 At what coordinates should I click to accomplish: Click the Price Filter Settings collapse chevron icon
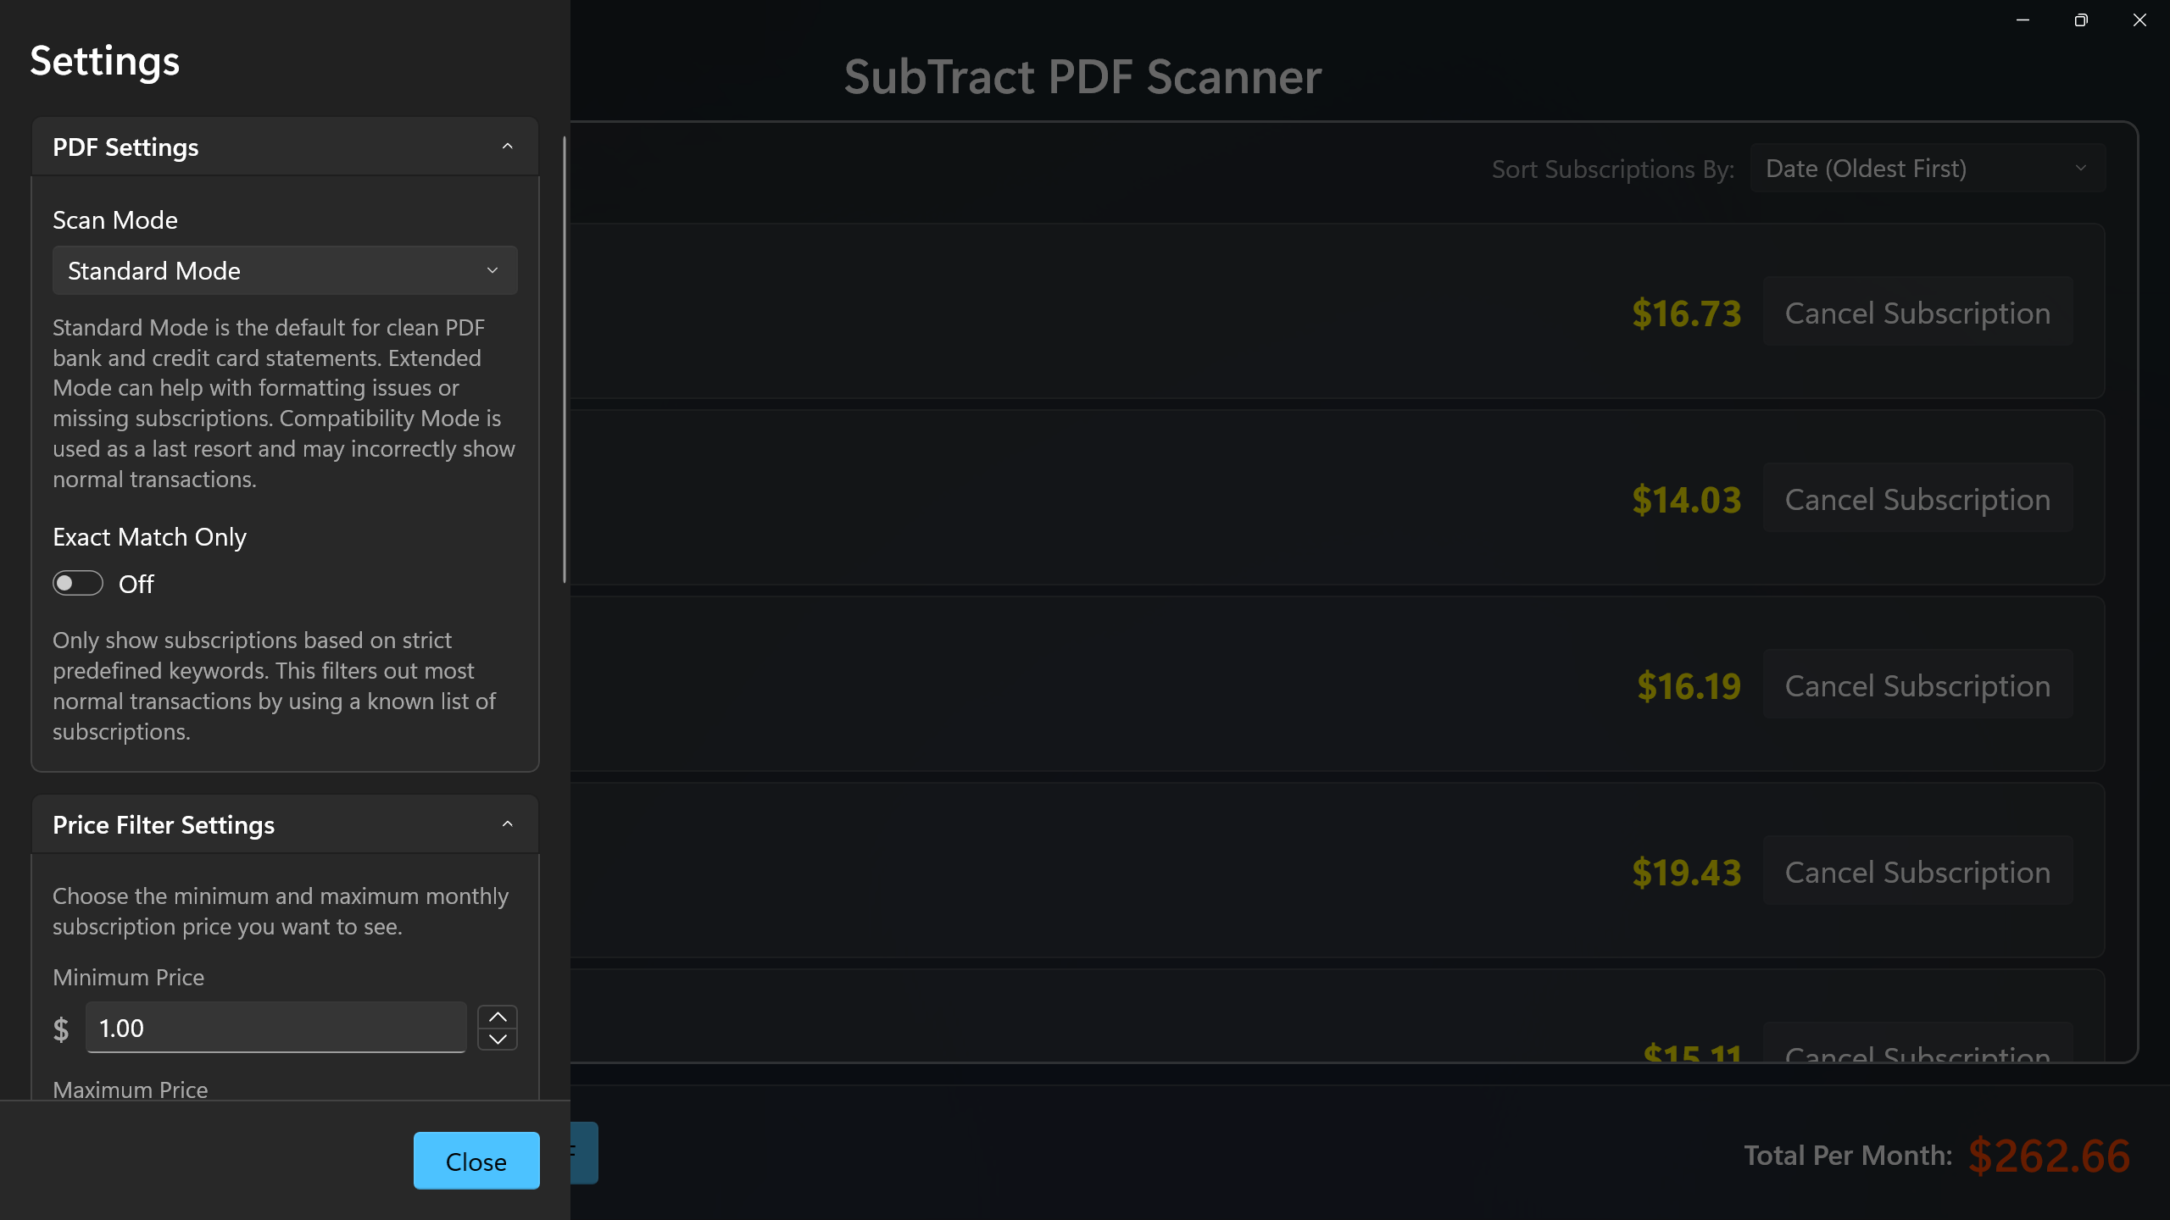(x=507, y=823)
